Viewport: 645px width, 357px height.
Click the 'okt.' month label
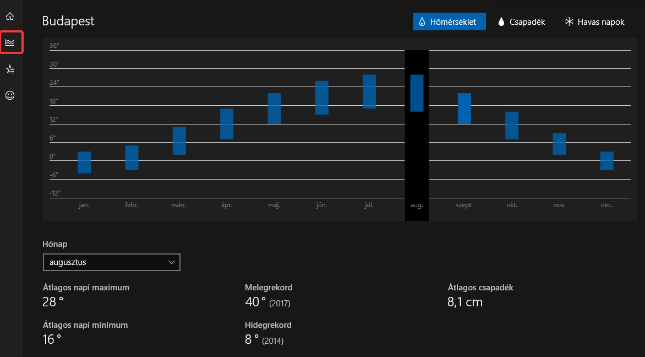pos(512,205)
